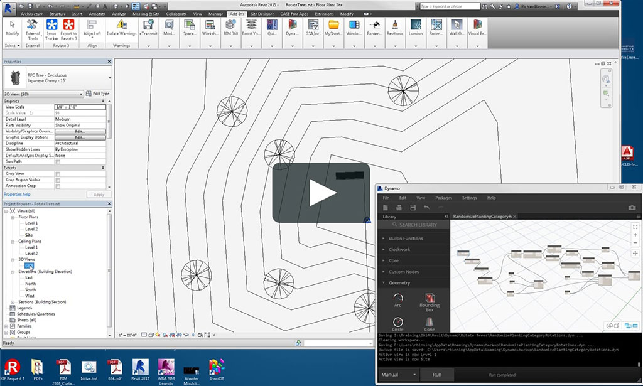This screenshot has width=643, height=386.
Task: Click the Edit Type button
Action: 97,94
